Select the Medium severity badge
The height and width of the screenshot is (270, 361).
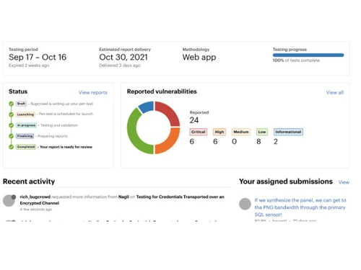coord(241,132)
